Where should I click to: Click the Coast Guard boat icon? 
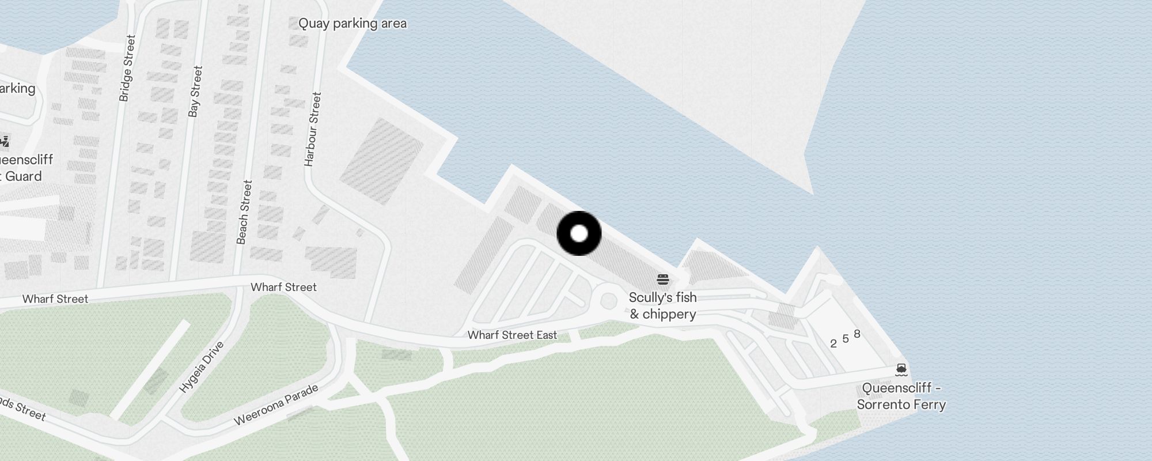click(x=4, y=141)
